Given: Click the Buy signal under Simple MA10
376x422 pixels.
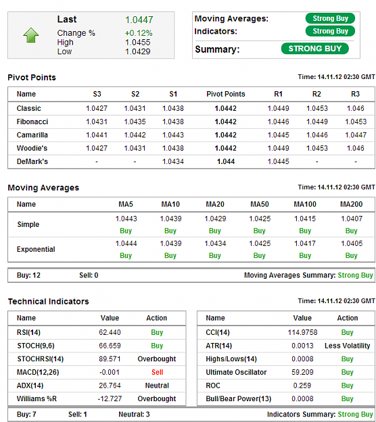Looking at the screenshot, I should (170, 231).
